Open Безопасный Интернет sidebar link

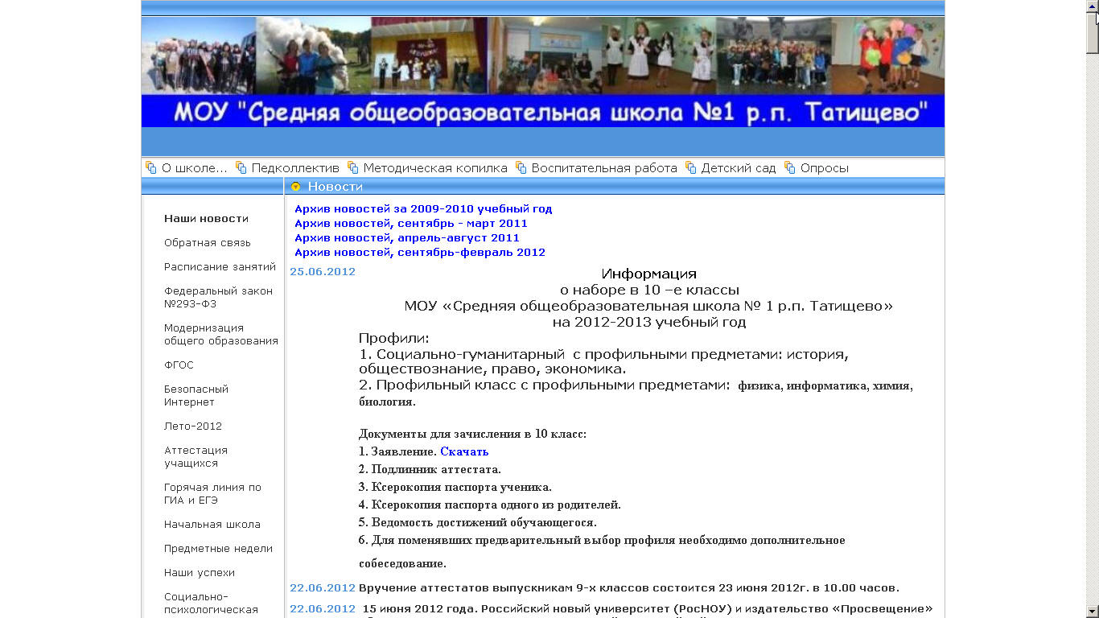(196, 395)
